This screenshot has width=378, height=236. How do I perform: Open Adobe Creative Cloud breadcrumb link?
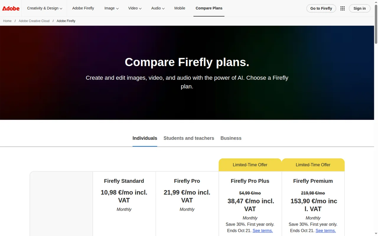[34, 21]
